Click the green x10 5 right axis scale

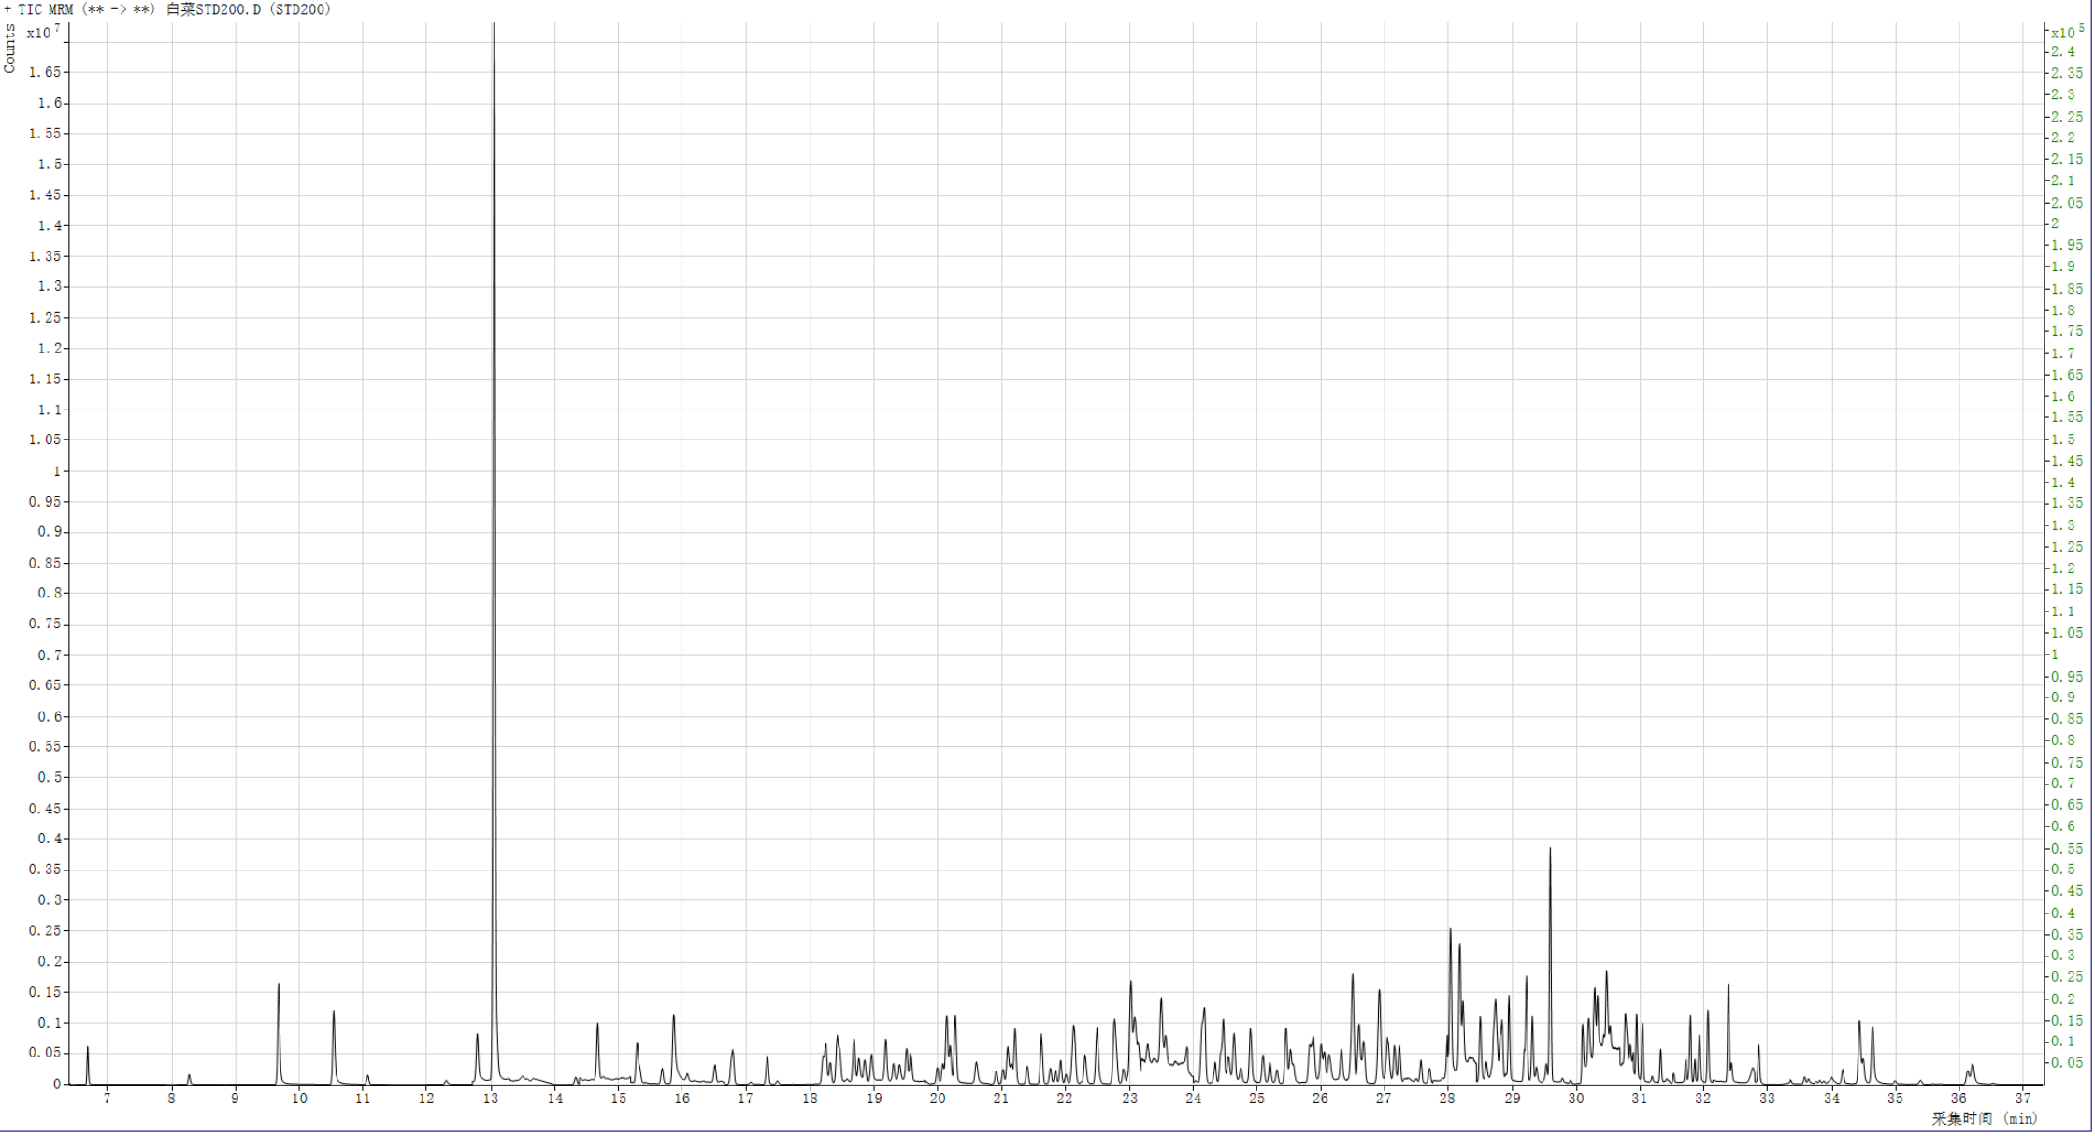tap(2067, 32)
